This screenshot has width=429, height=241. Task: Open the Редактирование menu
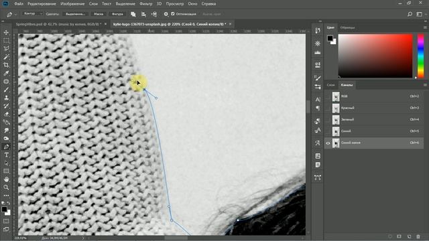(42, 4)
